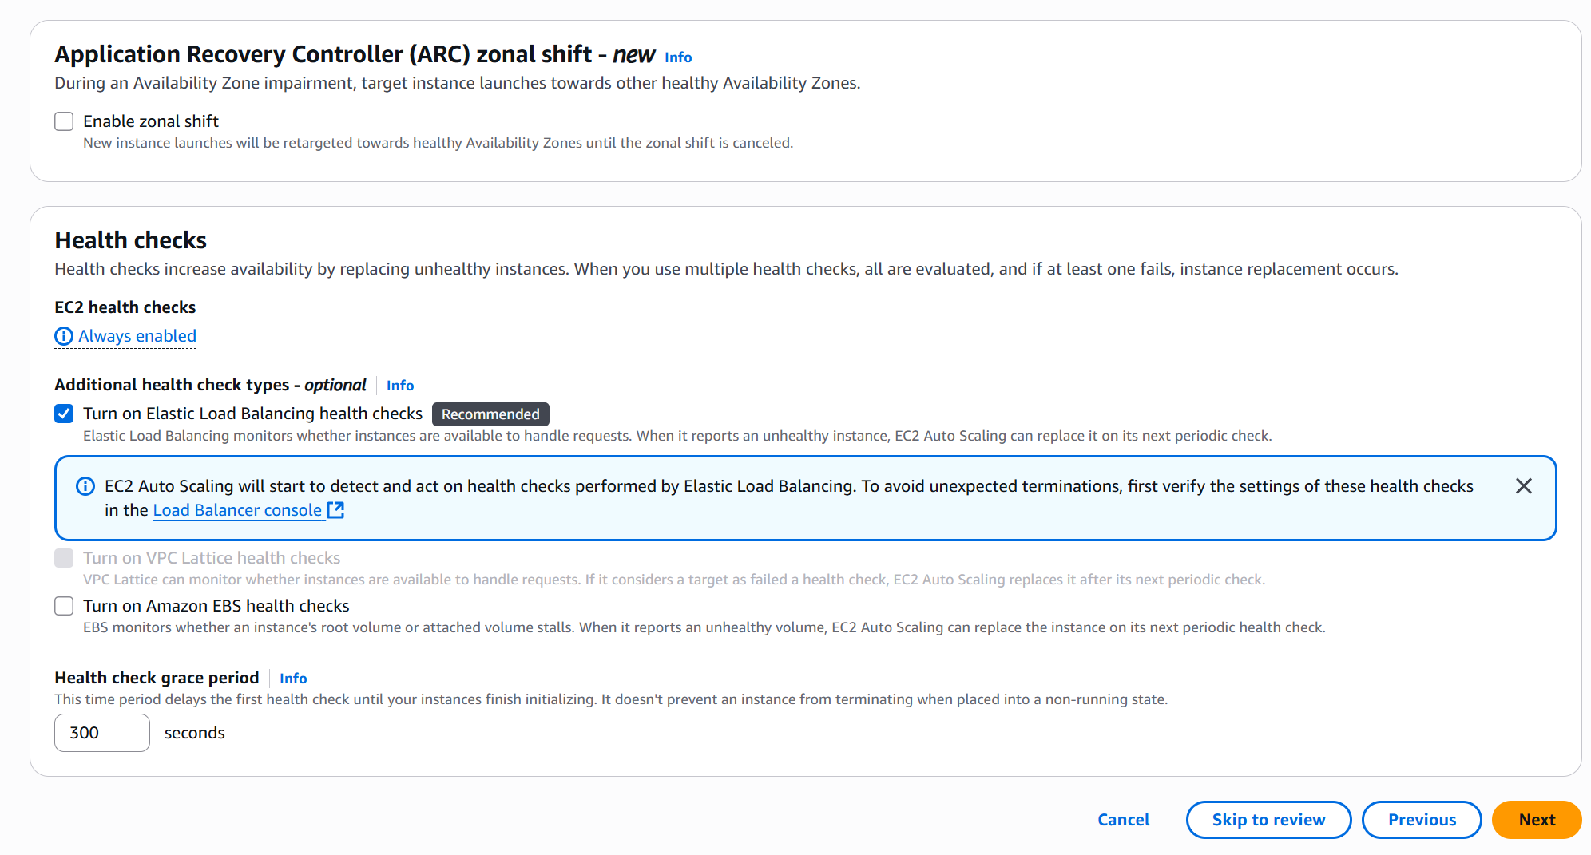Click the Always enabled text under EC2 health checks

coord(137,336)
